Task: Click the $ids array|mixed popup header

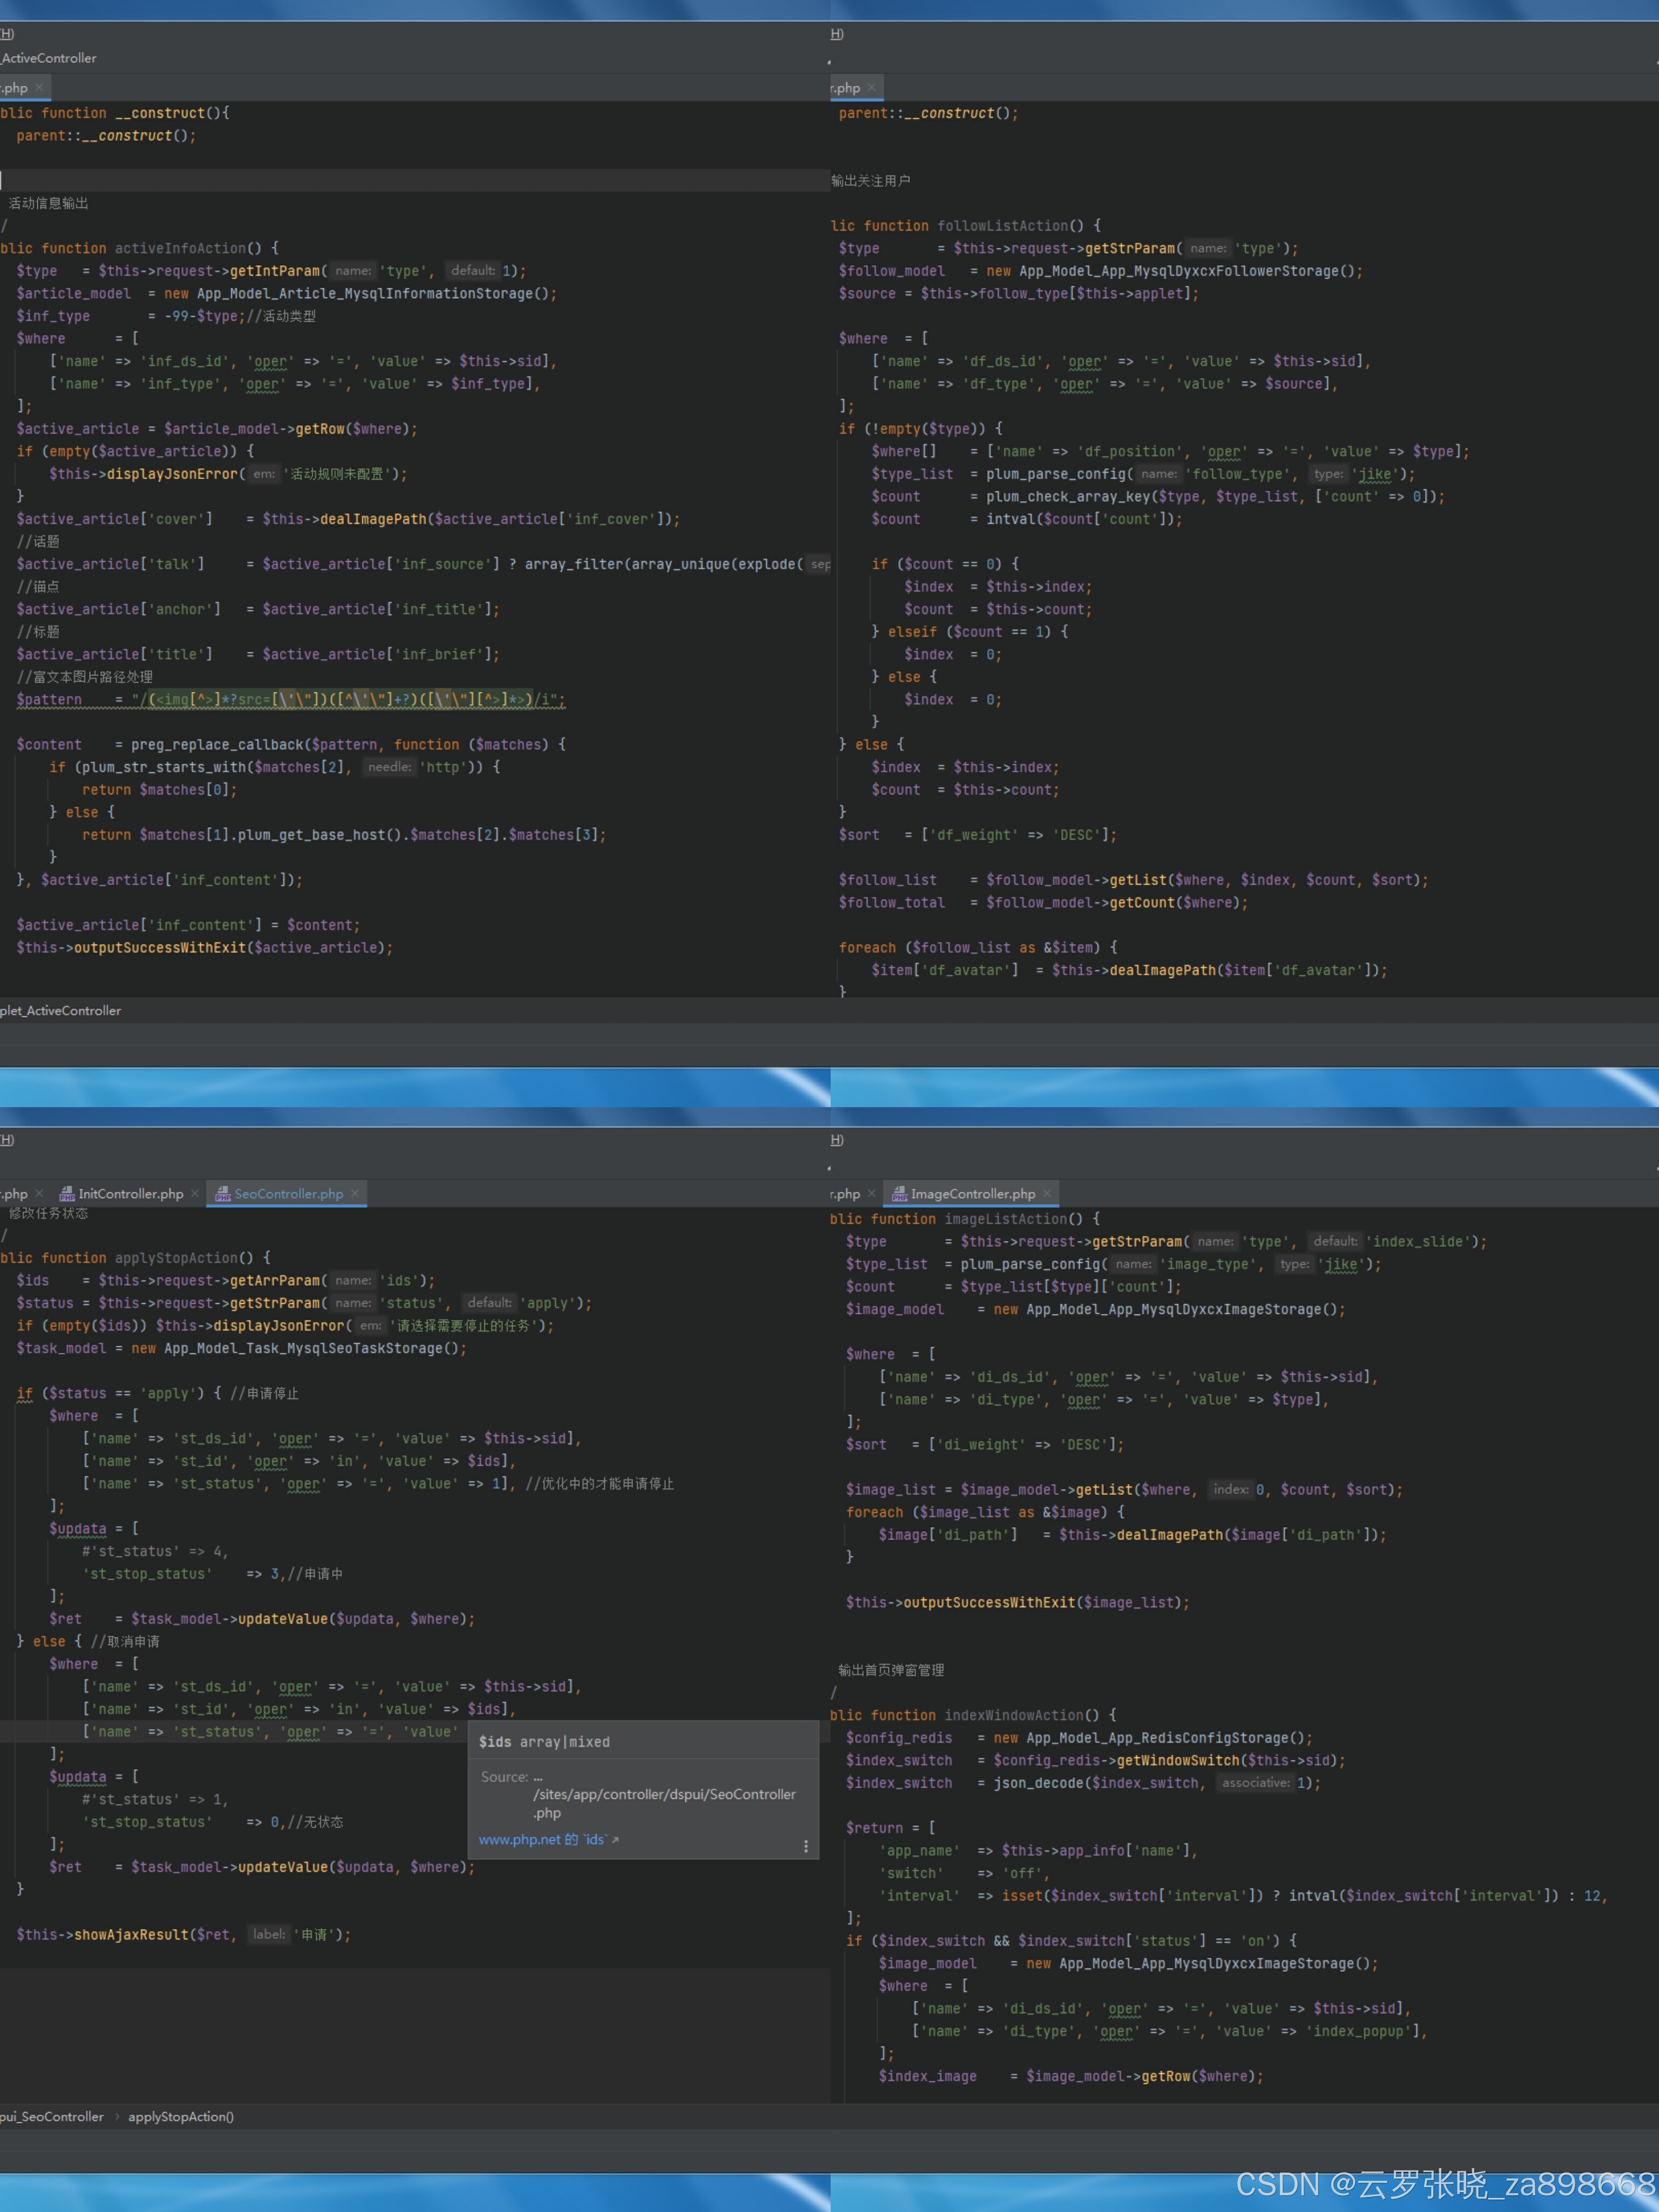Action: tap(544, 1742)
